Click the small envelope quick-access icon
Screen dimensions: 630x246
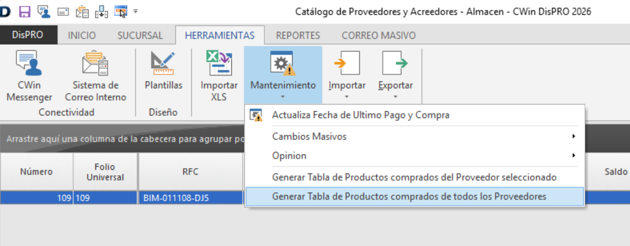click(63, 12)
